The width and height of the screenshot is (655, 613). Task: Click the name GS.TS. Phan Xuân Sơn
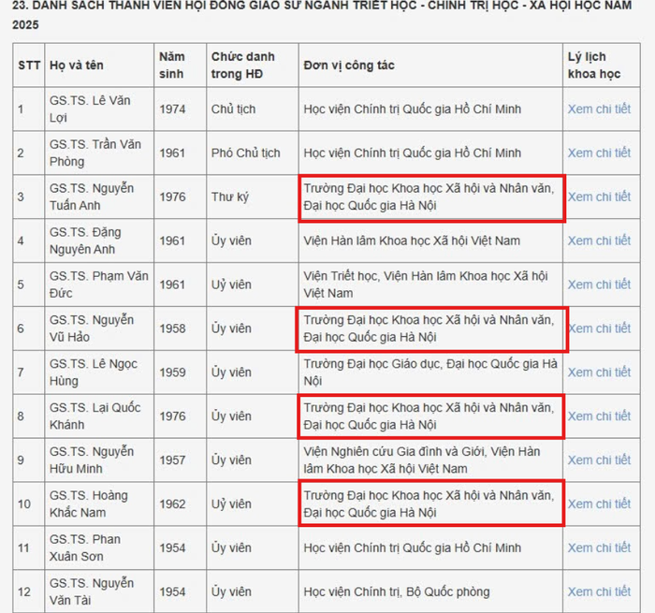pyautogui.click(x=85, y=547)
